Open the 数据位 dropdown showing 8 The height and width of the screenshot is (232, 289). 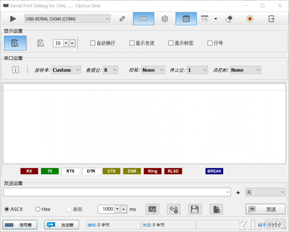(x=110, y=70)
